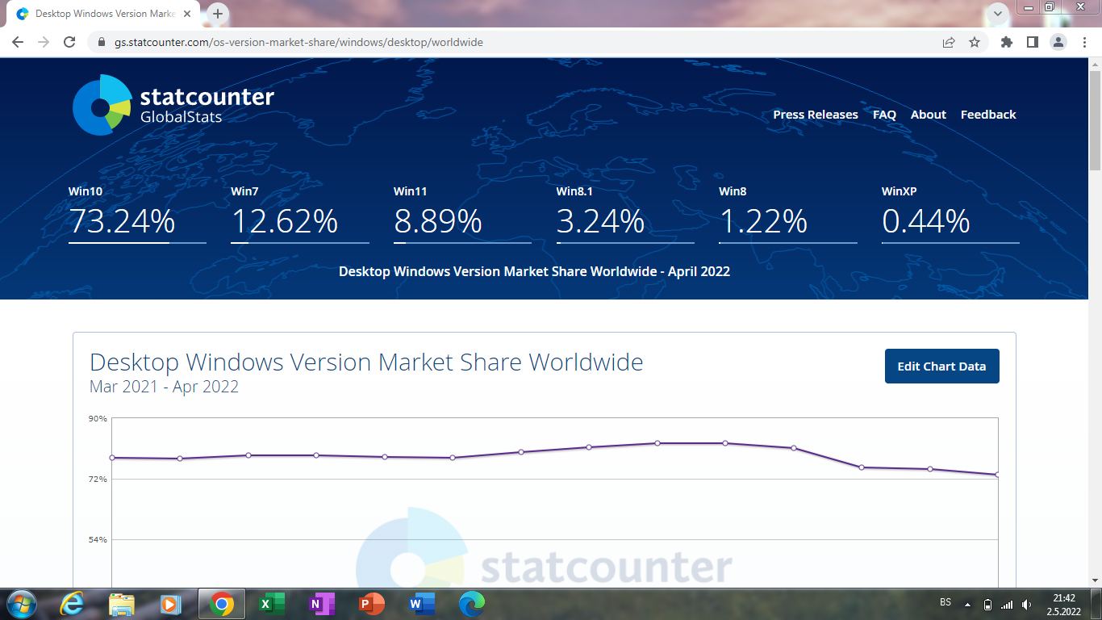The height and width of the screenshot is (620, 1102).
Task: Click the Win8.1 3.24% statistic
Action: (625, 214)
